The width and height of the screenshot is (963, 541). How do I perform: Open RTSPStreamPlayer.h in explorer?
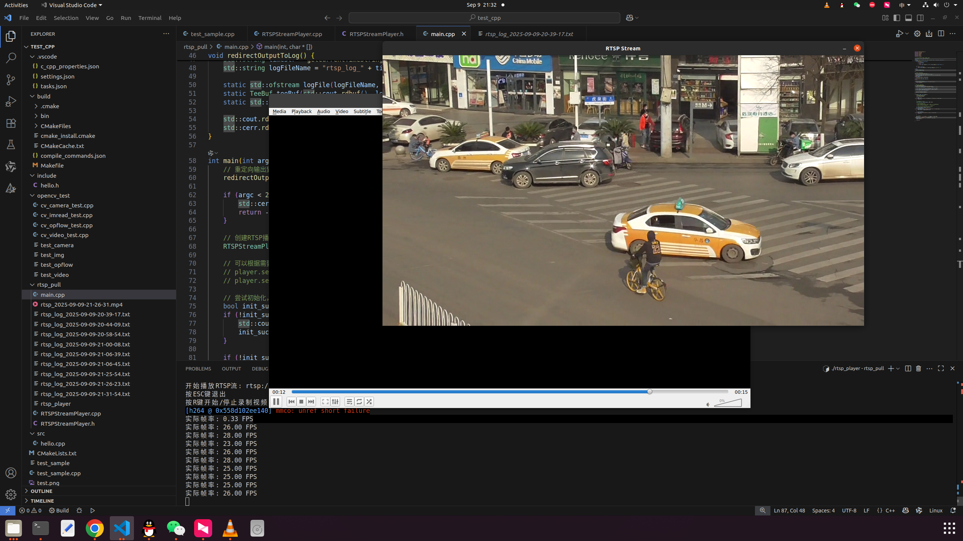coord(67,423)
